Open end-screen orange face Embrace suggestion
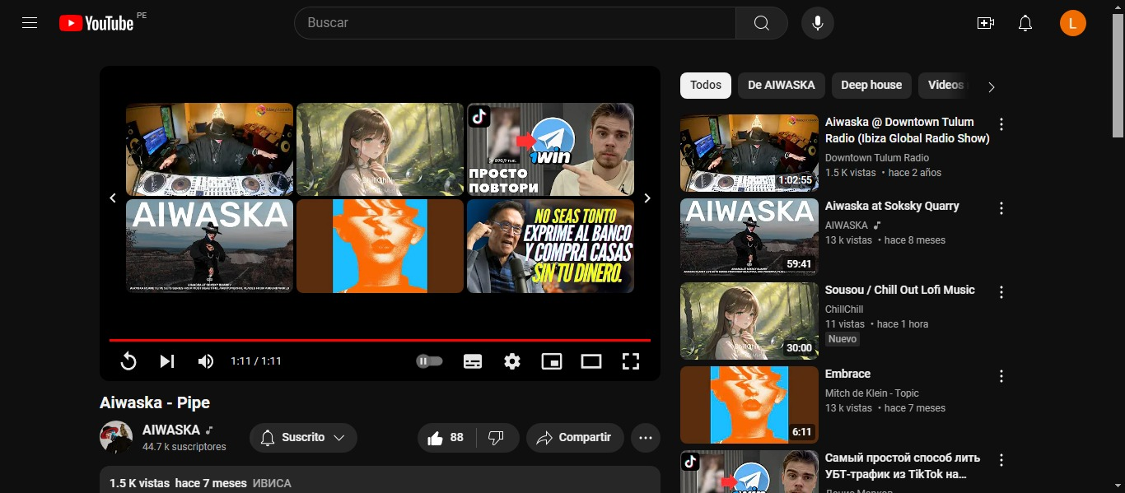 coord(380,246)
